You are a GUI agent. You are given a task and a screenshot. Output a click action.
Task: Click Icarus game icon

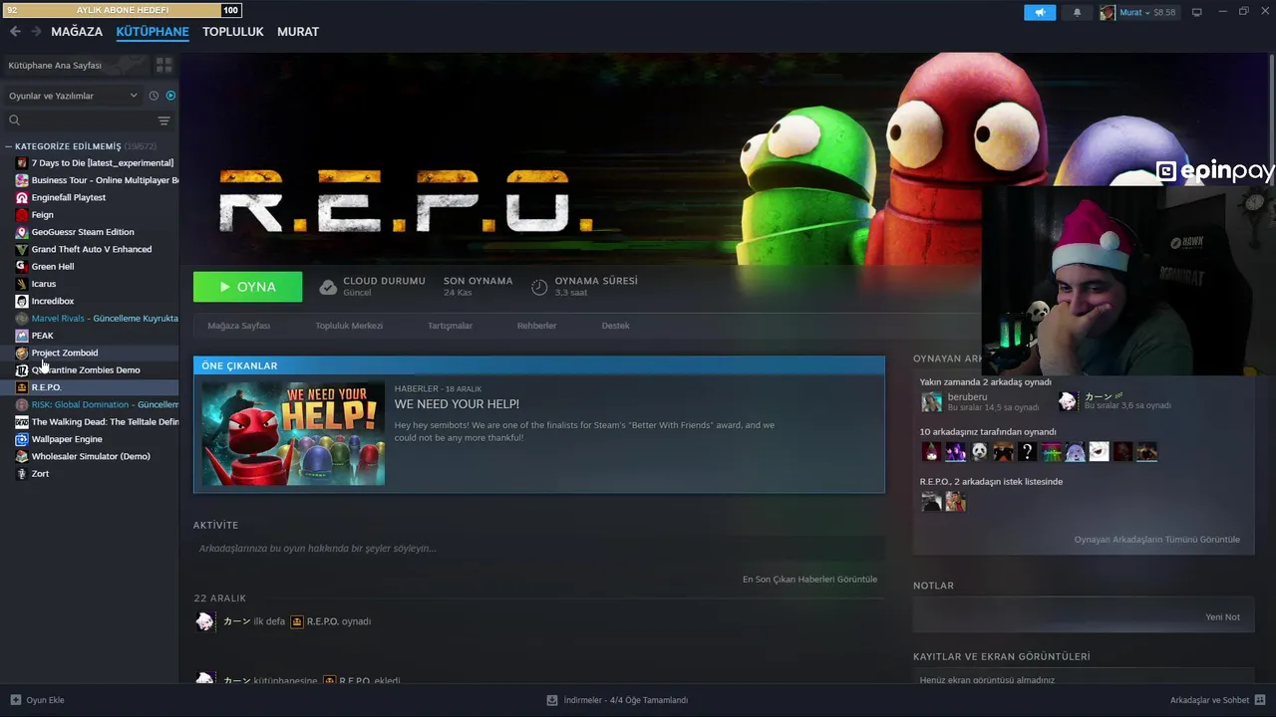(22, 284)
